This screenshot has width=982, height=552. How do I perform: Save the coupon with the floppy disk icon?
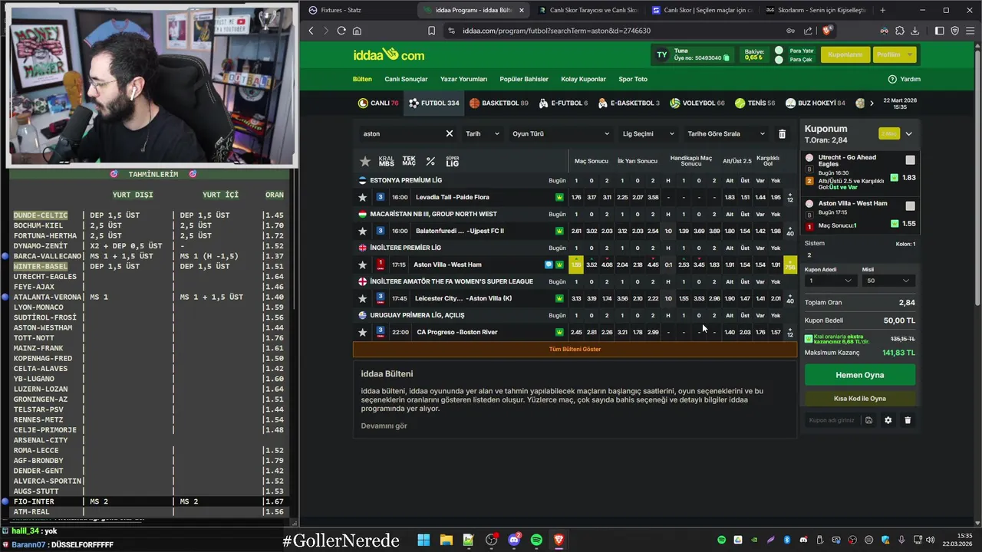tap(868, 420)
